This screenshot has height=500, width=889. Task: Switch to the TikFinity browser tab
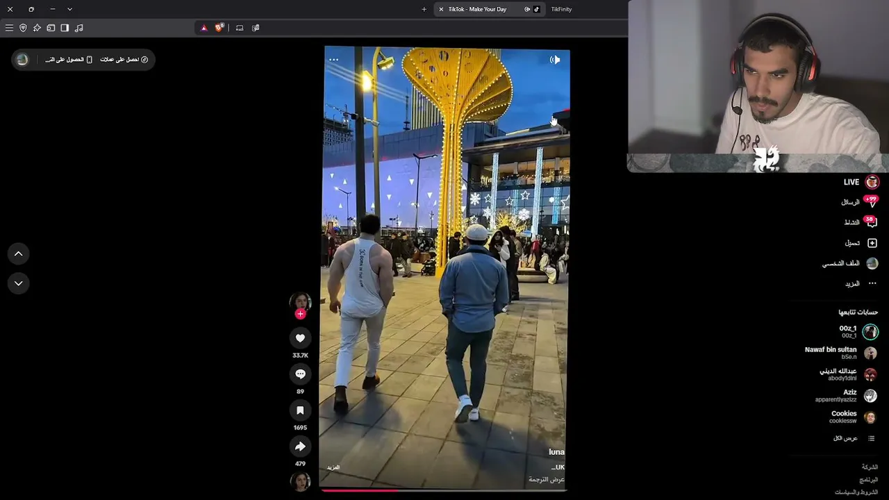[561, 9]
